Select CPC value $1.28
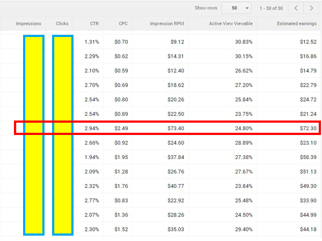 [121, 172]
